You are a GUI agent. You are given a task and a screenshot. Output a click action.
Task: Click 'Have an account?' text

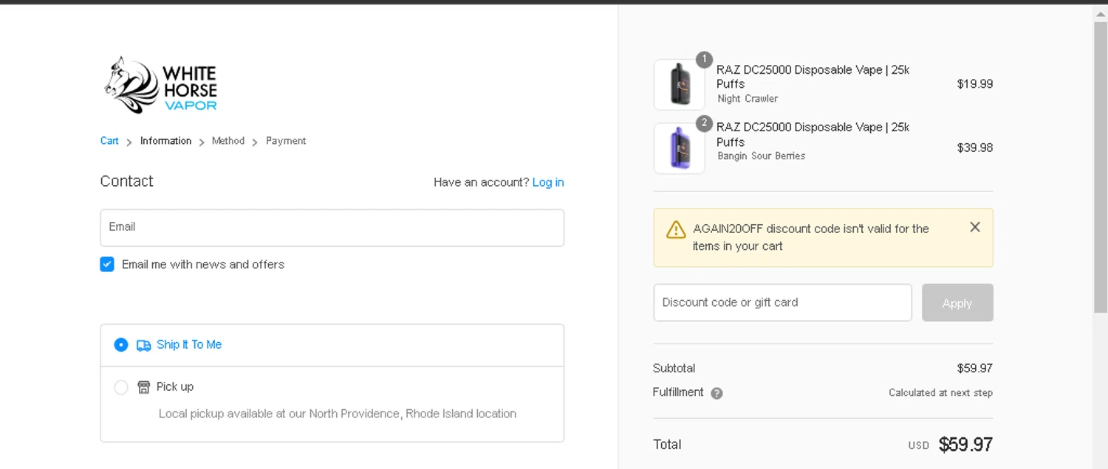click(482, 182)
